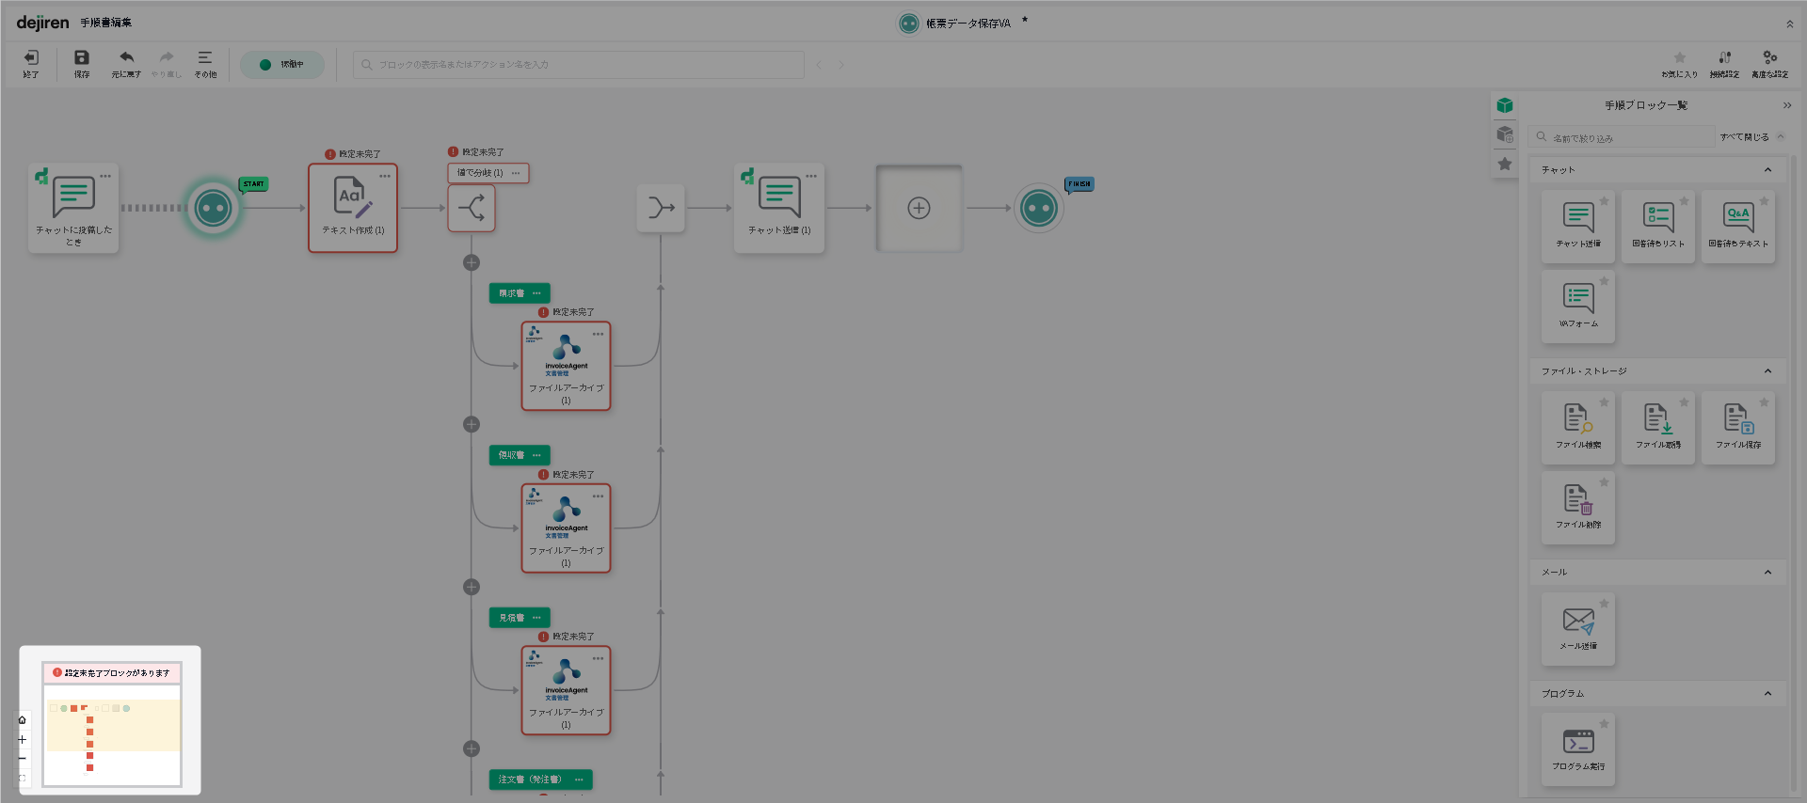Image resolution: width=1807 pixels, height=803 pixels.
Task: Toggle the 稼働中 running status switch
Action: coord(282,65)
